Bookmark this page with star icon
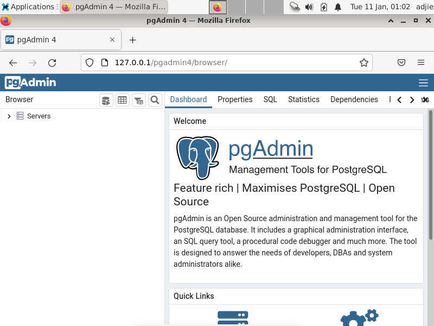Image resolution: width=434 pixels, height=326 pixels. tap(363, 62)
